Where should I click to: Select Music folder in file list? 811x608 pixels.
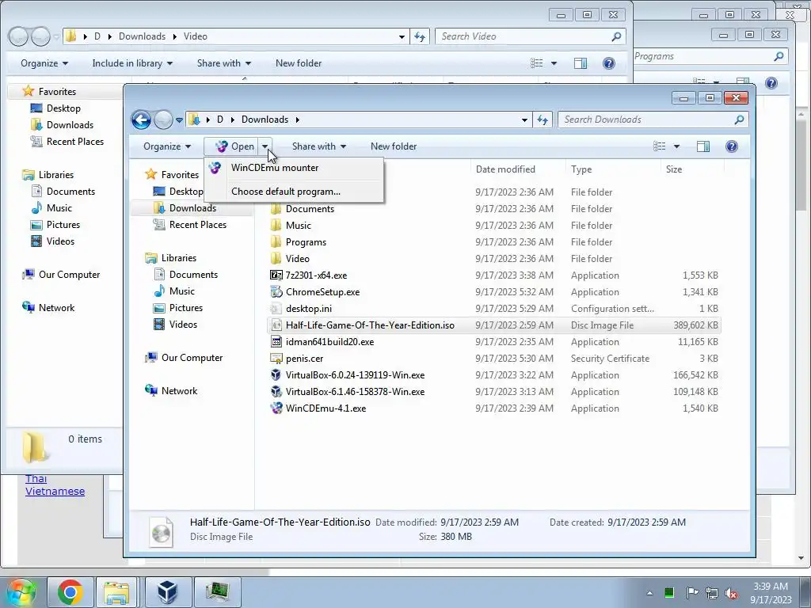tap(299, 226)
